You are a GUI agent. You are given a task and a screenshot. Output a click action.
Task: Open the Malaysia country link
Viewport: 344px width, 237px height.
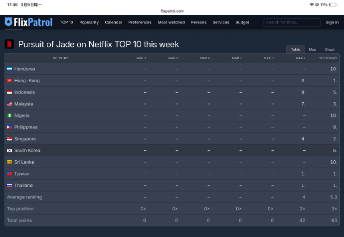(24, 104)
